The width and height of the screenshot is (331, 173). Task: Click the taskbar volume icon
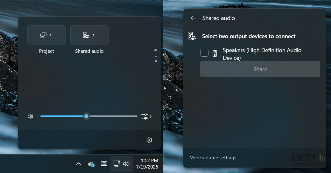click(126, 164)
